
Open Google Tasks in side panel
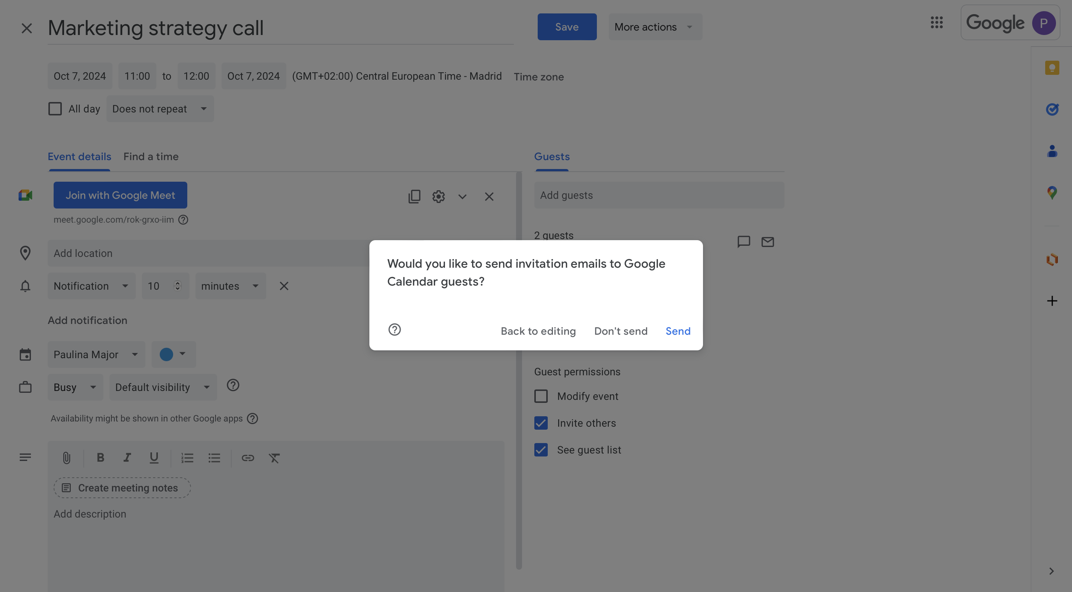pyautogui.click(x=1052, y=109)
